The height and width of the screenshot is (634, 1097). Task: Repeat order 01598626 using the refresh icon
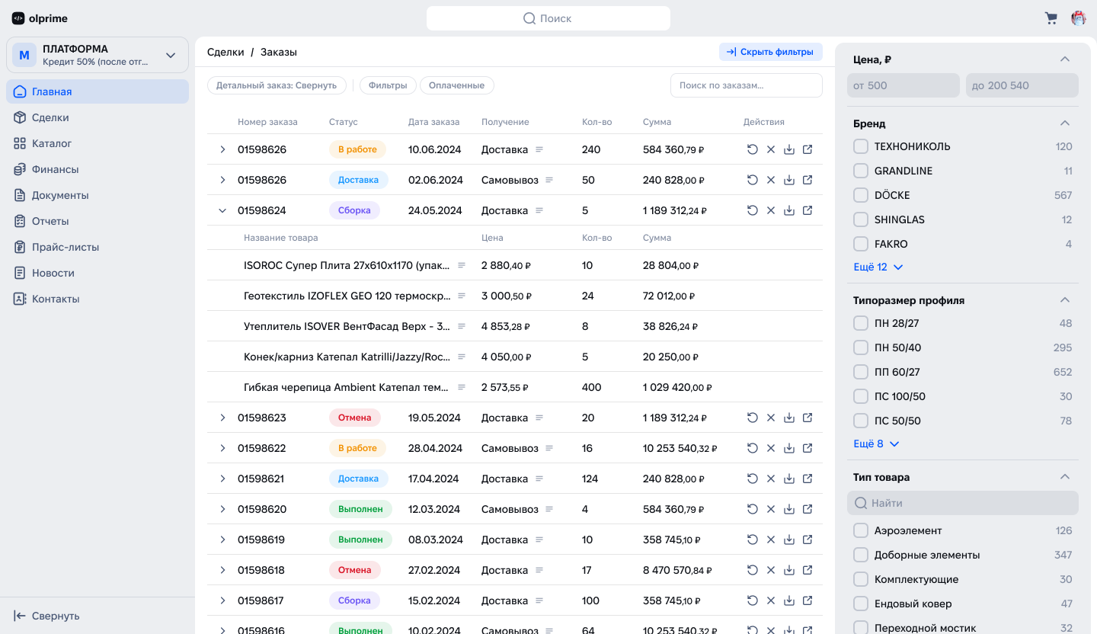click(753, 149)
